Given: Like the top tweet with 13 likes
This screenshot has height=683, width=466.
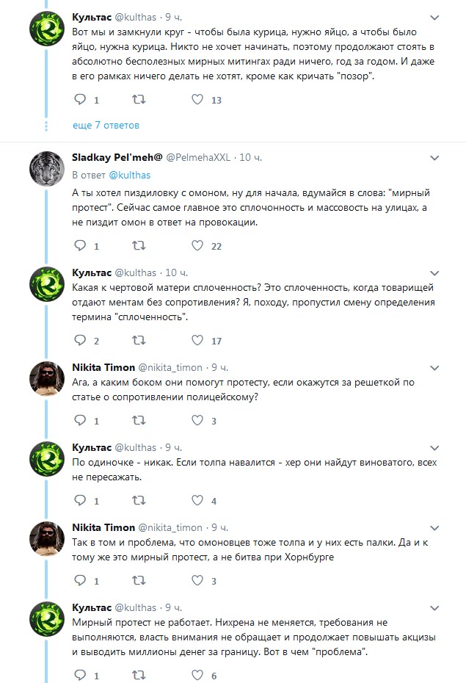Looking at the screenshot, I should tap(197, 99).
